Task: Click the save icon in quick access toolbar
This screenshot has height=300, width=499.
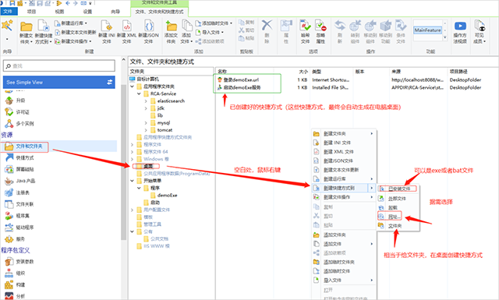Action: (x=12, y=3)
